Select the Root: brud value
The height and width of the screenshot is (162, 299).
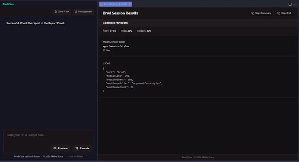(110, 31)
